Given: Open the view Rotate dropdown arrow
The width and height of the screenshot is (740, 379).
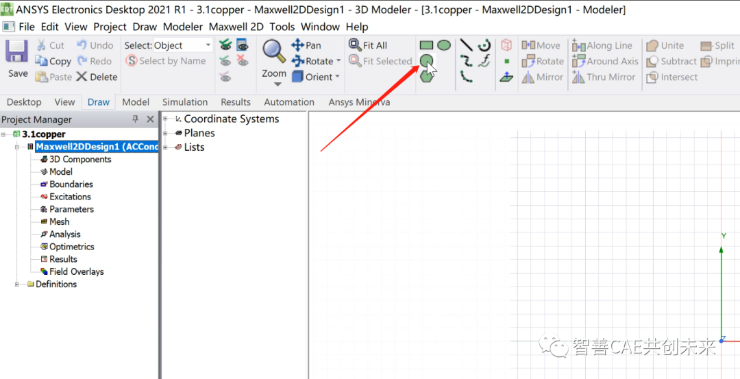Looking at the screenshot, I should pyautogui.click(x=338, y=61).
